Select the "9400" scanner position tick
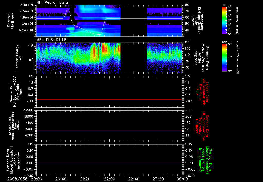 coord(29,129)
